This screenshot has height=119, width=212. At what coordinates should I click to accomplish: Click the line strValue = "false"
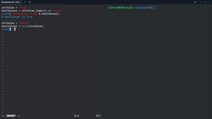[x=16, y=23]
